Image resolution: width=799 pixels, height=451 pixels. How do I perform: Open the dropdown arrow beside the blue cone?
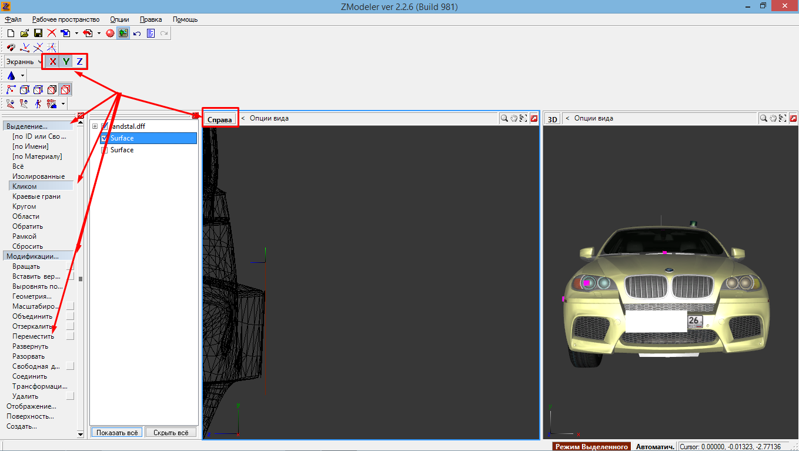point(22,76)
